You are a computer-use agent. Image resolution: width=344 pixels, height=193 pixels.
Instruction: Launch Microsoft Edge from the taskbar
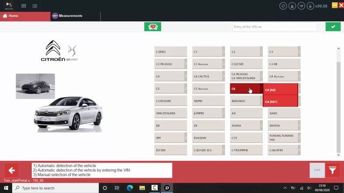[x=130, y=188]
